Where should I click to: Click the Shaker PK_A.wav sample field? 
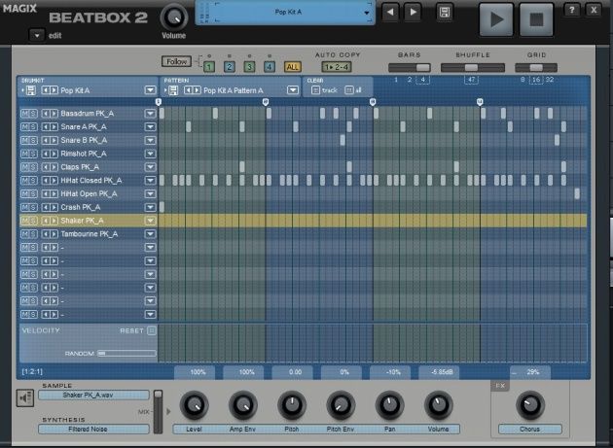93,395
